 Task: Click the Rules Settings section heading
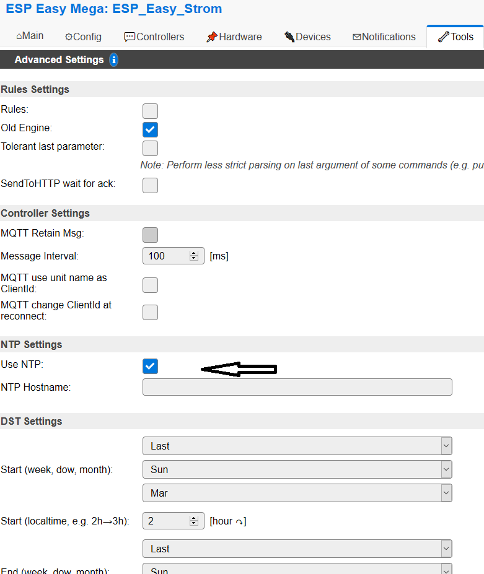[35, 89]
